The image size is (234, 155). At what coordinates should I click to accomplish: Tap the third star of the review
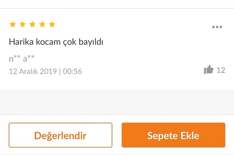coord(32,24)
